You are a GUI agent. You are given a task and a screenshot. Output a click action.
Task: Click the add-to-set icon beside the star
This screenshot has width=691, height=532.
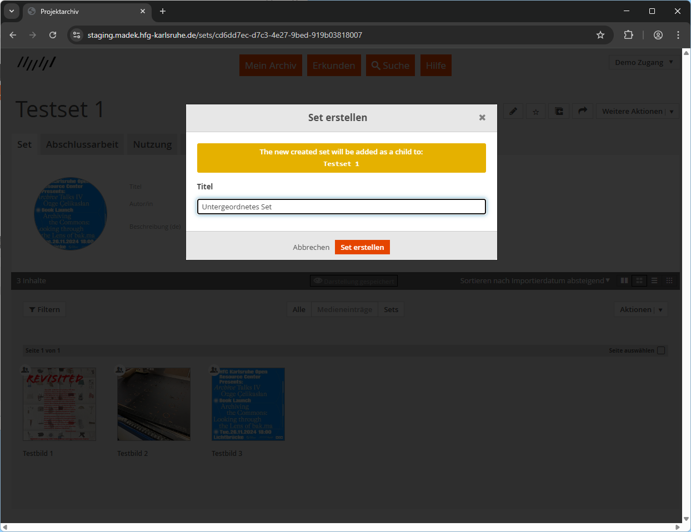tap(559, 112)
